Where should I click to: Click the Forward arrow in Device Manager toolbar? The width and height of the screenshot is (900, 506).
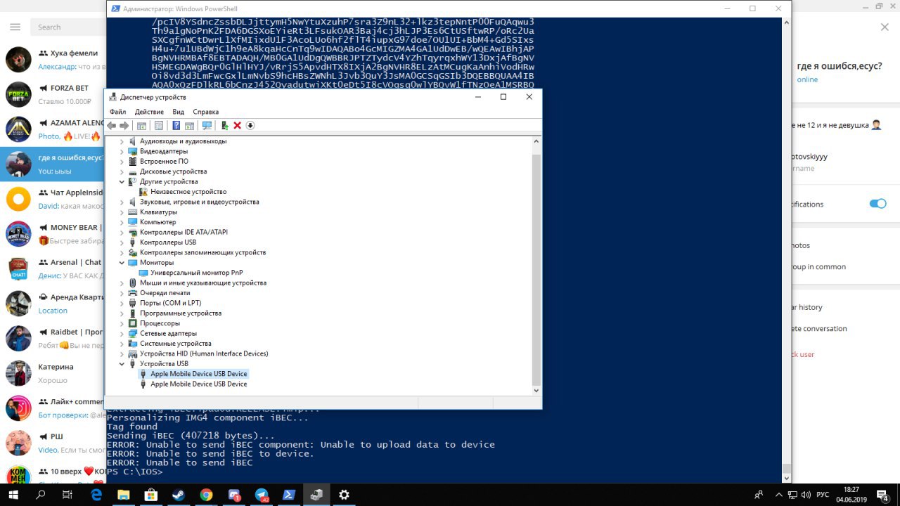point(124,126)
